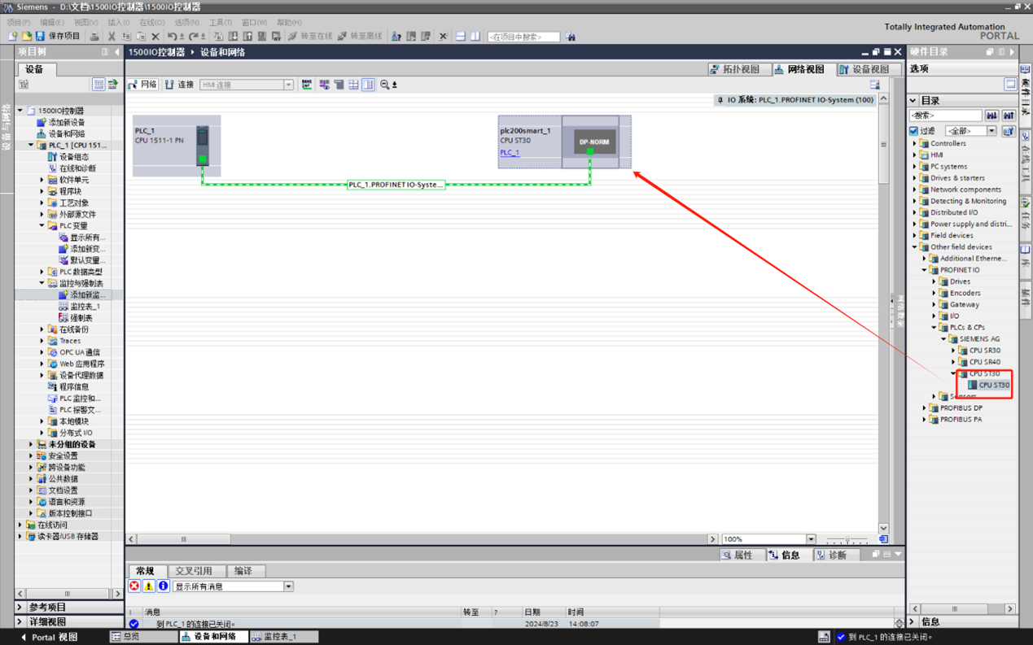Click the catalog profile settings icon beside filter
Viewport: 1033px width, 645px height.
(1008, 131)
